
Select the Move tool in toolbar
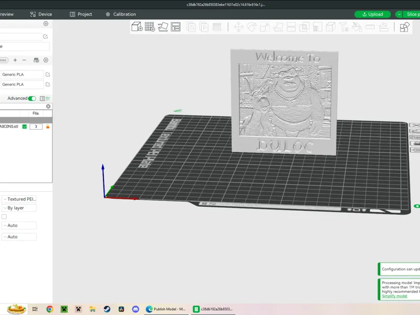pos(238,27)
